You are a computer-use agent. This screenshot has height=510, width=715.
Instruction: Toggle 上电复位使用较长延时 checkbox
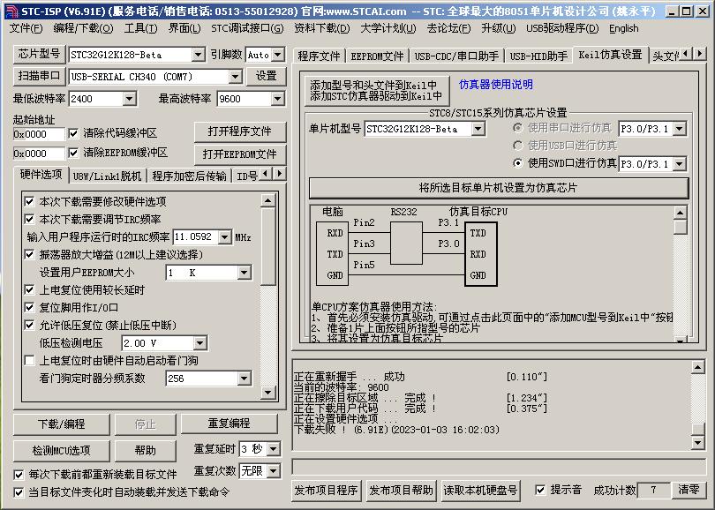click(29, 290)
